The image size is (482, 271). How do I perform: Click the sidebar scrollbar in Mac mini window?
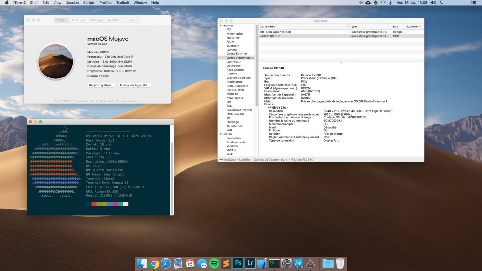257,66
